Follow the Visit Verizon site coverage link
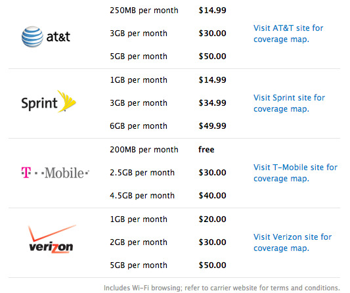Image resolution: width=350 pixels, height=293 pixels. pos(292,242)
